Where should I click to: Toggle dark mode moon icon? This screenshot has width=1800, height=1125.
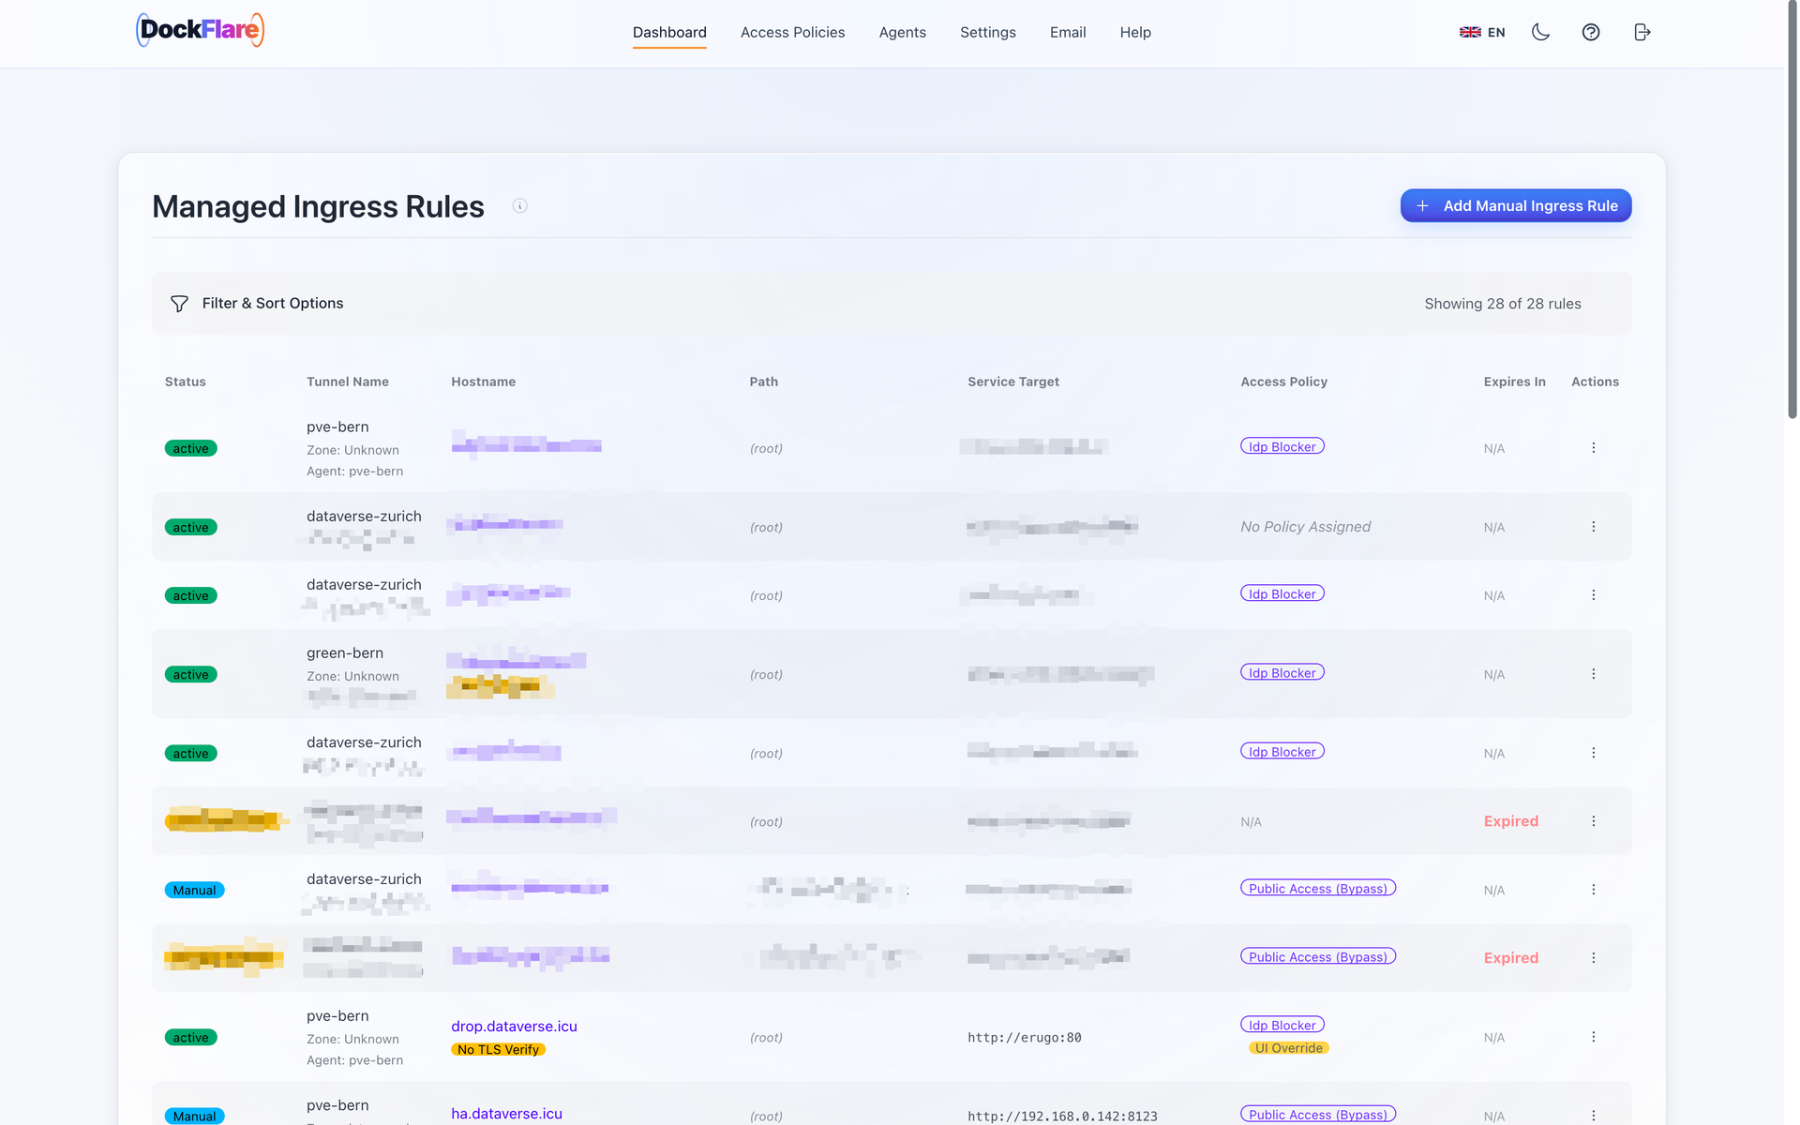pyautogui.click(x=1540, y=32)
